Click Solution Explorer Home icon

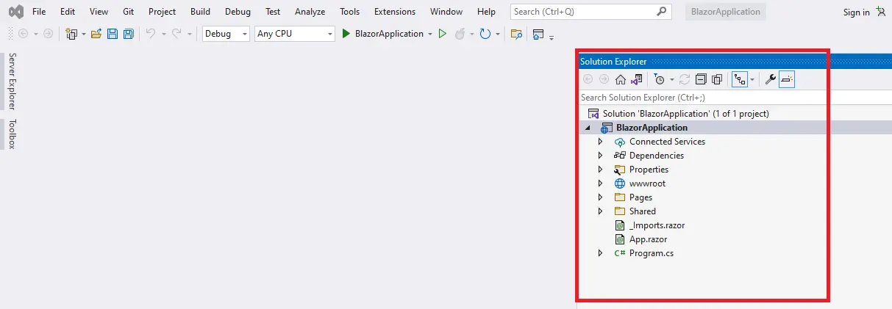click(x=621, y=79)
